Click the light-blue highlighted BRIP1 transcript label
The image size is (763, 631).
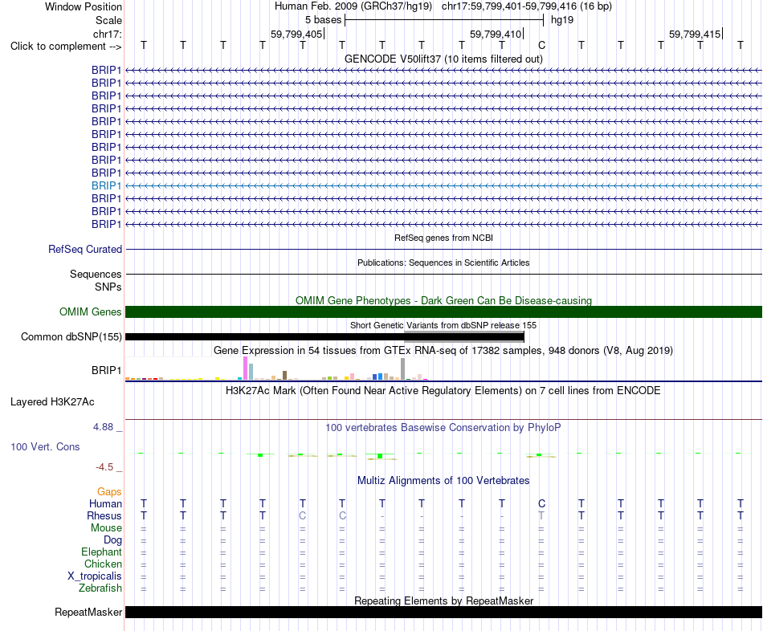point(106,185)
